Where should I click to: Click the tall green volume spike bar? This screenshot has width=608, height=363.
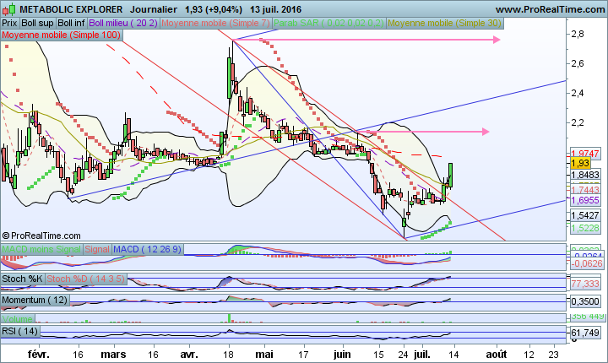(x=229, y=318)
